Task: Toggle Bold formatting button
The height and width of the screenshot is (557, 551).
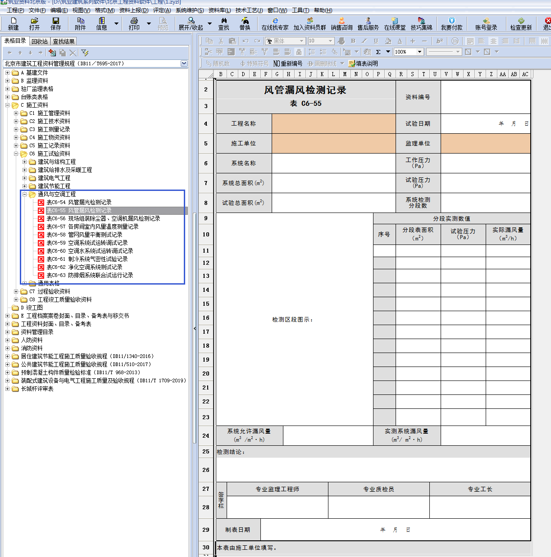Action: (x=353, y=41)
